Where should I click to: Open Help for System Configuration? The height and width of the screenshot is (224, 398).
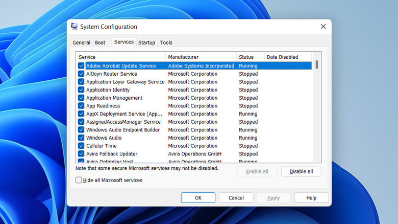pos(311,198)
